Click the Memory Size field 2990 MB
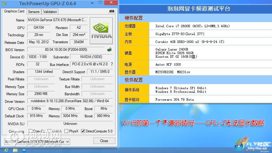Viewport: 272px width, 153px height. pos(41,94)
